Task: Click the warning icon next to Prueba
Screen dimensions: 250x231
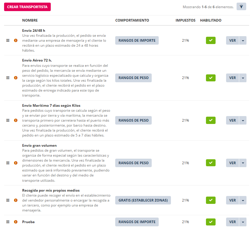Action: coord(16,222)
